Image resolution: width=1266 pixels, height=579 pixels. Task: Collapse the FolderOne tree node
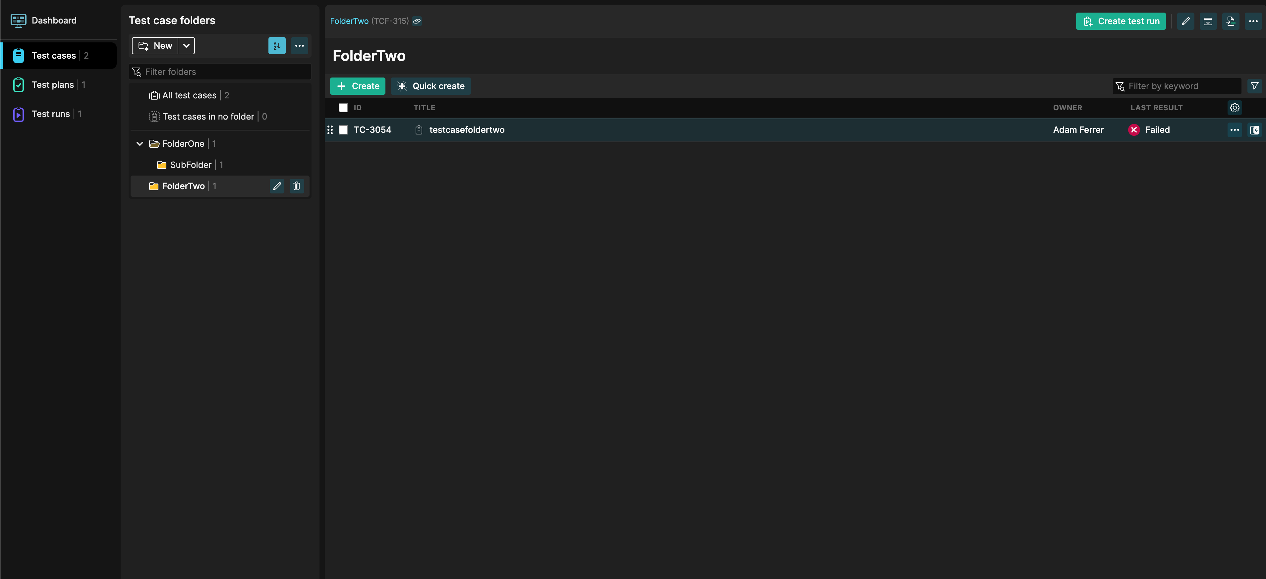[140, 143]
